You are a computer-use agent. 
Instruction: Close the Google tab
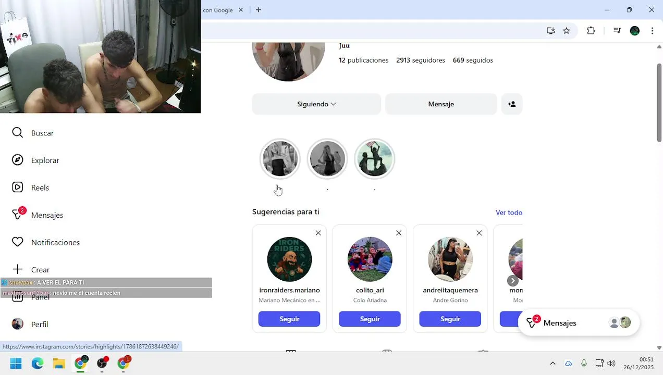[x=241, y=10]
